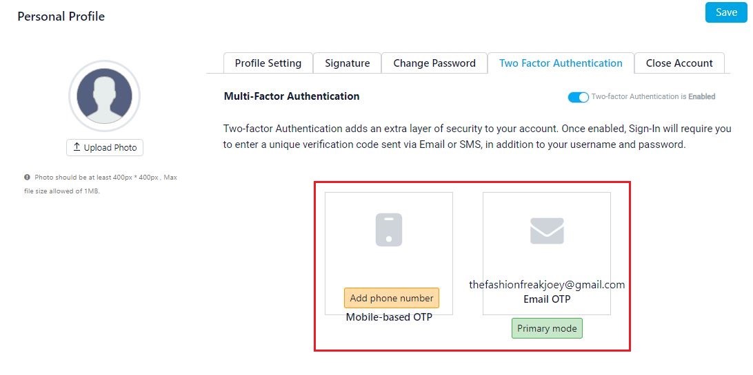Switch to the Signature tab
This screenshot has height=375, width=753.
coord(348,63)
